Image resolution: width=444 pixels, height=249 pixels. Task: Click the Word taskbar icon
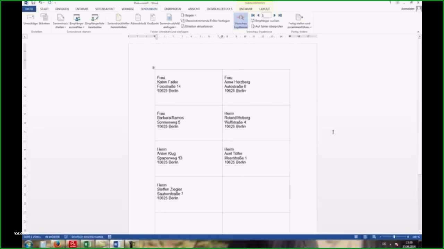coord(117,244)
